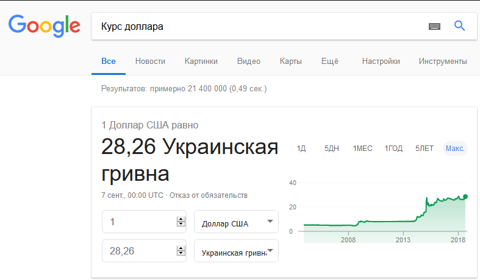
Task: Click the blue search magnifier icon
Action: point(459,26)
